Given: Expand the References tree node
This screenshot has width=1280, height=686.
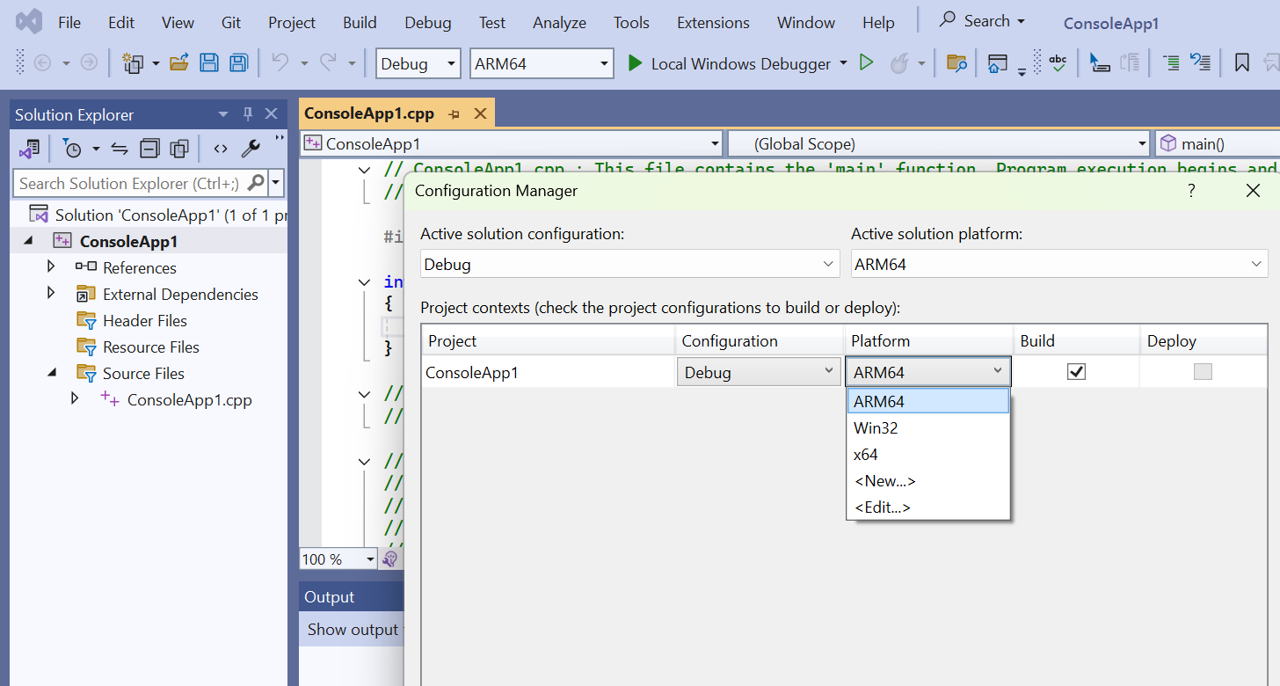Looking at the screenshot, I should [51, 266].
